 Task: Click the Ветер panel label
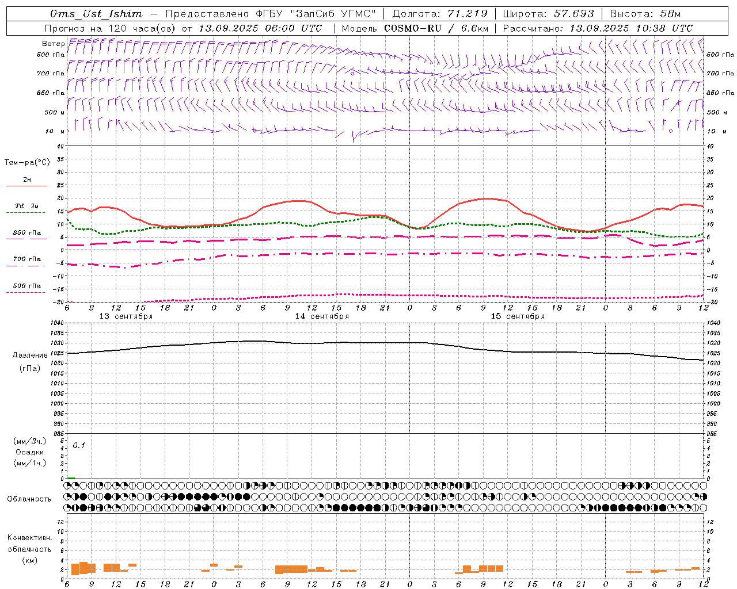53,44
